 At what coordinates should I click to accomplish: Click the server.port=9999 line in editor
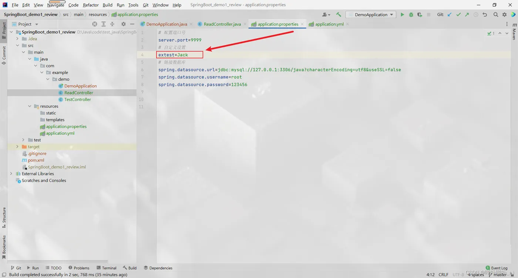pos(180,40)
